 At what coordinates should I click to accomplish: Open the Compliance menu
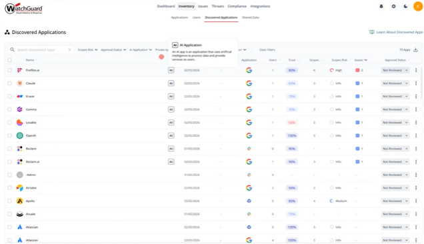(237, 6)
